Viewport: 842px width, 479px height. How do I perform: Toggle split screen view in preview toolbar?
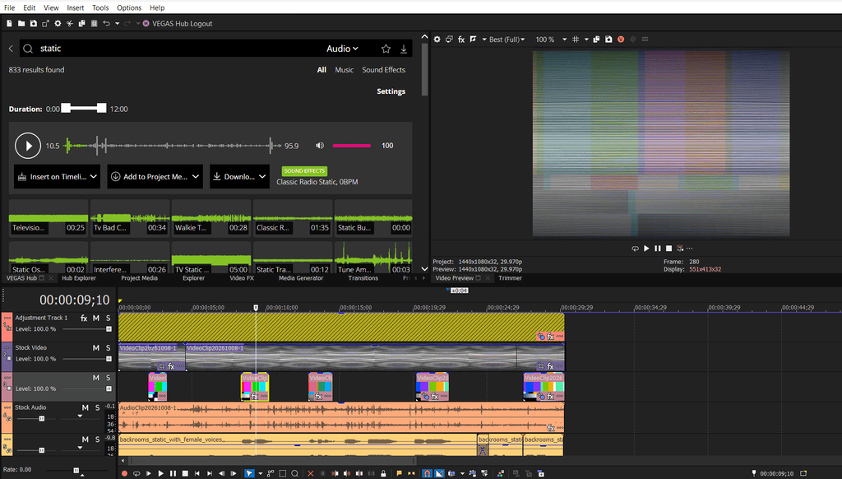pyautogui.click(x=473, y=40)
